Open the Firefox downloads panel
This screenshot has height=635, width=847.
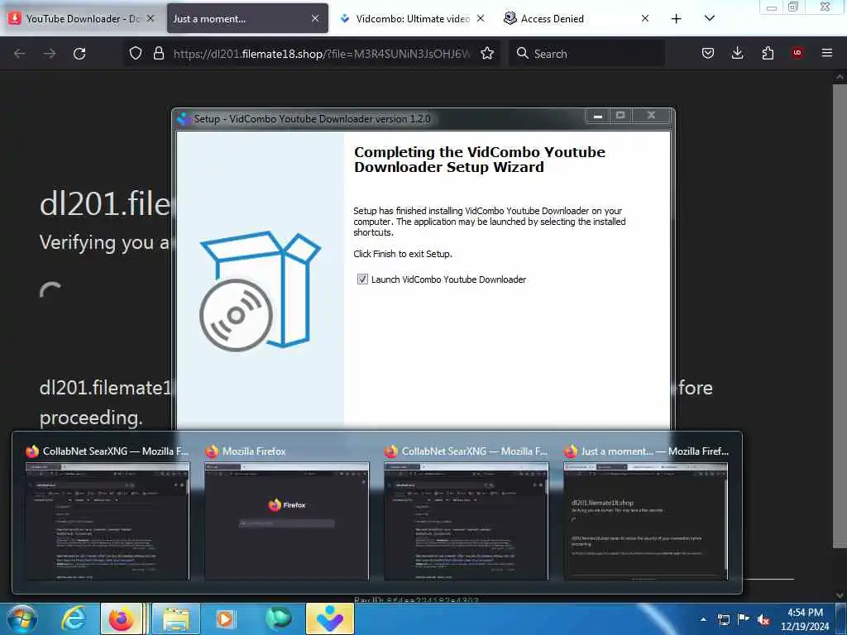(x=737, y=53)
